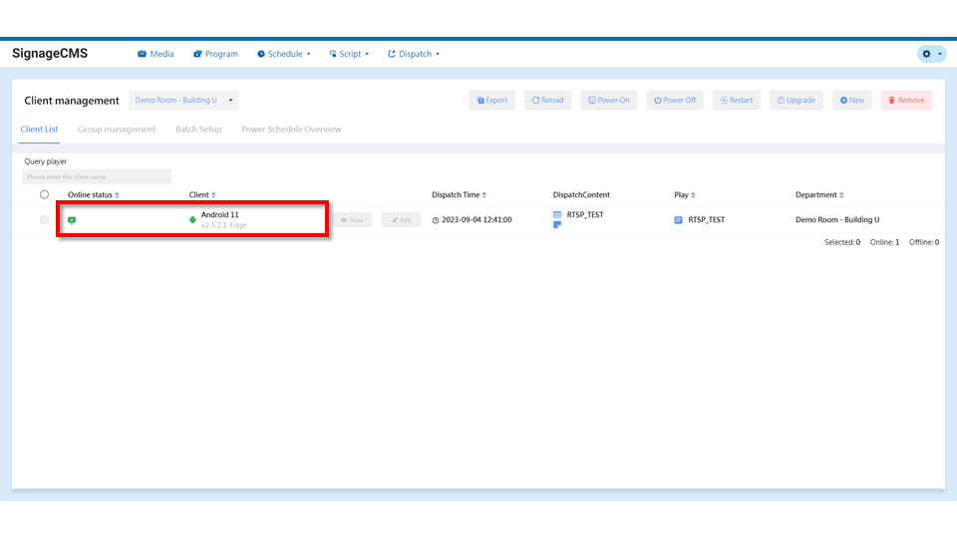957x538 pixels.
Task: Select the Android 11 client row checkbox
Action: pyautogui.click(x=44, y=220)
